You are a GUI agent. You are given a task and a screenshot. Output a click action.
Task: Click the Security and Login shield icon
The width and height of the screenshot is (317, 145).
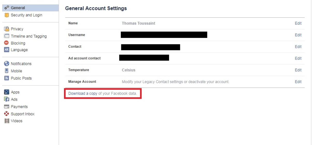click(7, 15)
